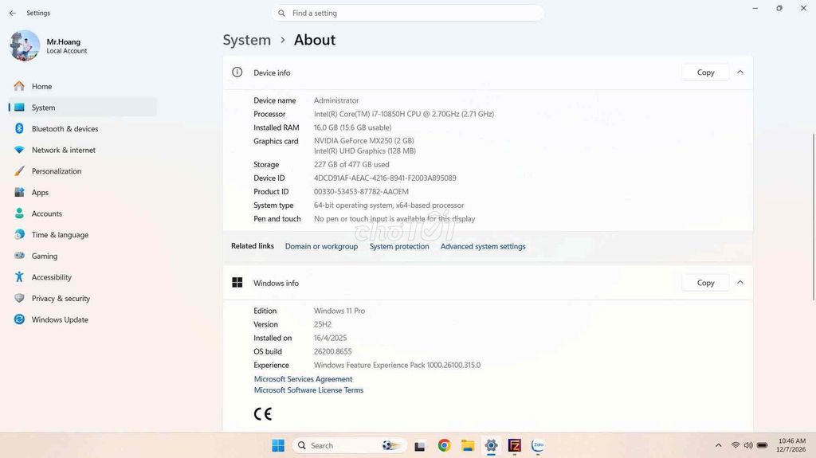Open Network & internet settings

[83, 150]
